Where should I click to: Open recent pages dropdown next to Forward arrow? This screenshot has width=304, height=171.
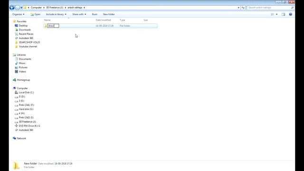(x=21, y=8)
